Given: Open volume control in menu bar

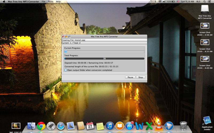Looking at the screenshot, I should (164, 2).
